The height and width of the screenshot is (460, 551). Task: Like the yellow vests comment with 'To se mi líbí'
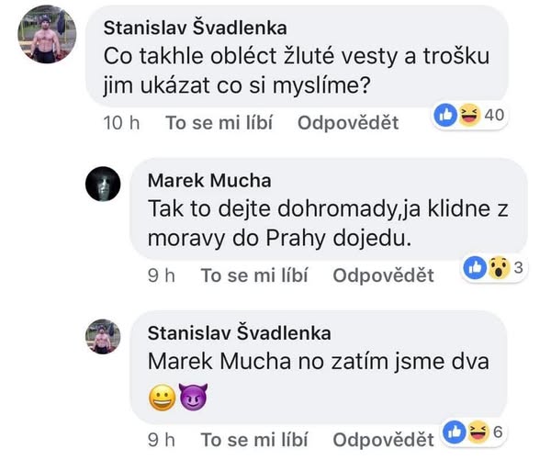pyautogui.click(x=219, y=124)
